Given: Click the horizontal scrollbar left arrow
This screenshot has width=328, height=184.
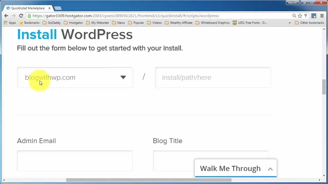Looking at the screenshot, I should pyautogui.click(x=4, y=180).
